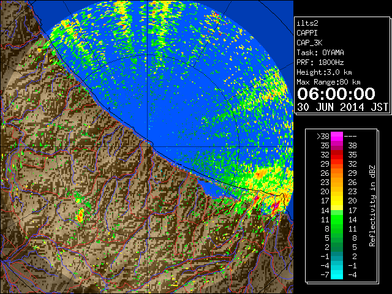392x294 pixels.
Task: Click the '-7' legend value
Action: tap(325, 275)
